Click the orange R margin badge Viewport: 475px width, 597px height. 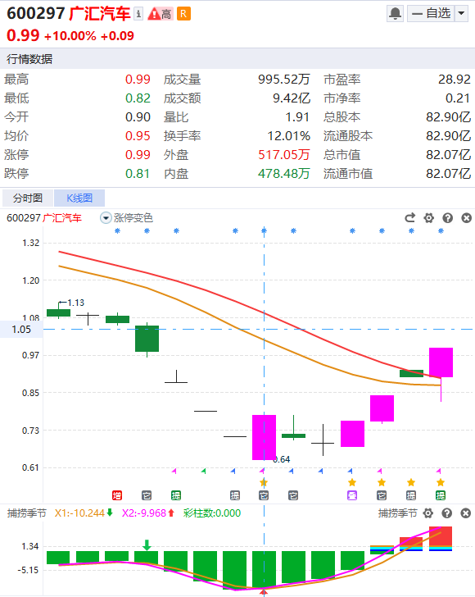coord(183,14)
